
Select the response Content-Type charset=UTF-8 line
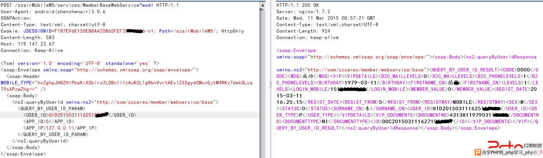(327, 24)
